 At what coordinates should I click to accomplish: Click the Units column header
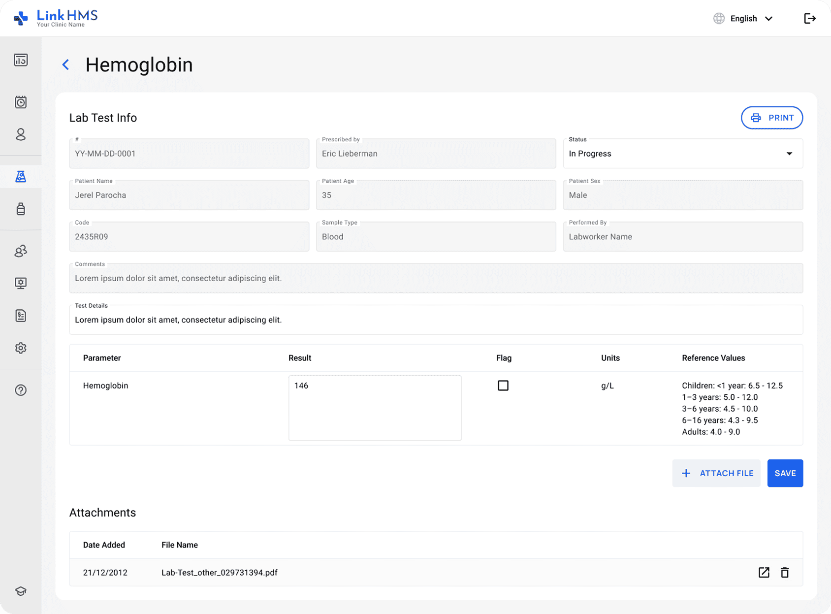click(x=610, y=358)
